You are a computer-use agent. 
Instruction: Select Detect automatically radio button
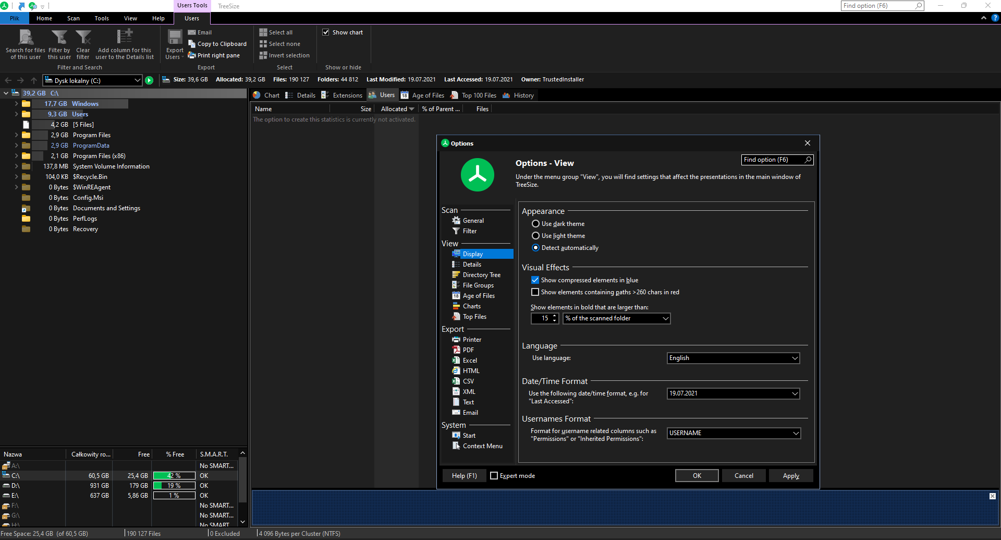(535, 248)
